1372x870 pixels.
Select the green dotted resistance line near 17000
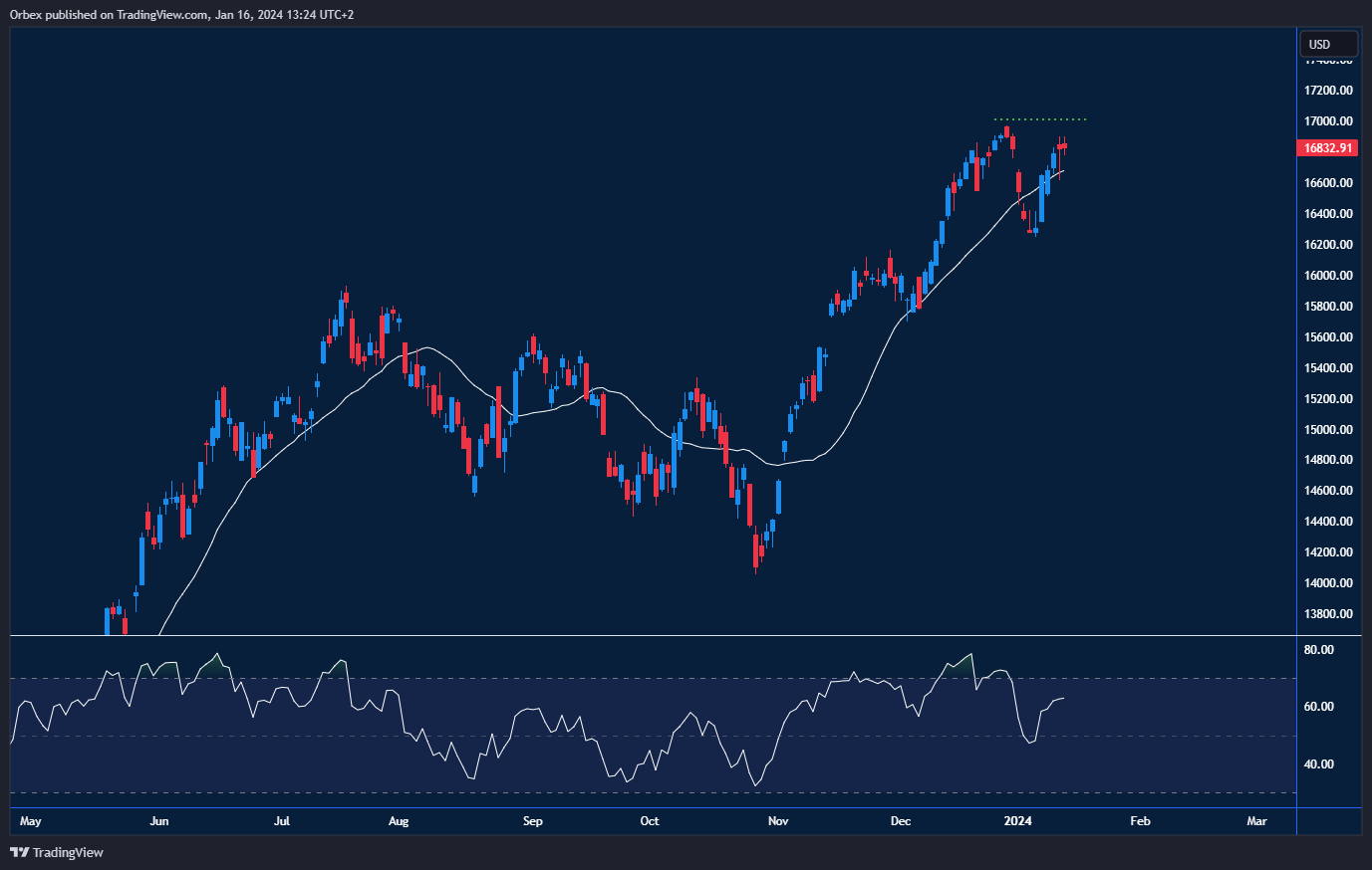pyautogui.click(x=1041, y=120)
